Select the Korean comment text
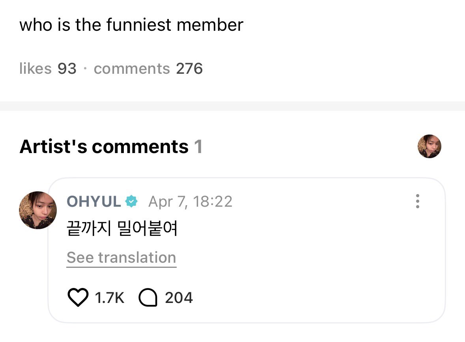465x342 pixels. pos(122,229)
